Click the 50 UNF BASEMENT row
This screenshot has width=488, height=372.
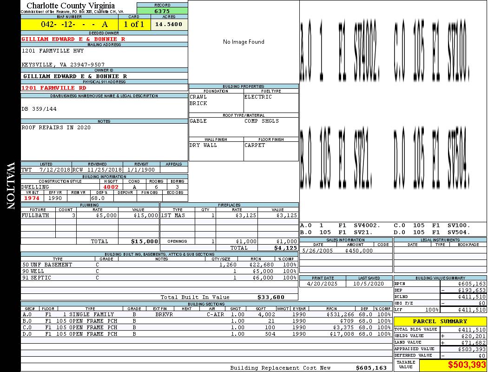(159, 265)
